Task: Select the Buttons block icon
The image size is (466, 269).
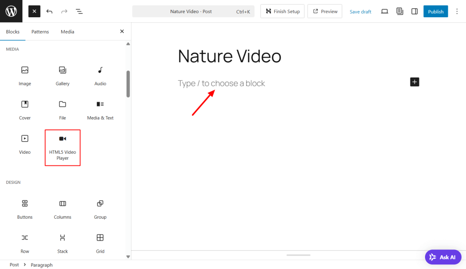Action: coord(25,205)
